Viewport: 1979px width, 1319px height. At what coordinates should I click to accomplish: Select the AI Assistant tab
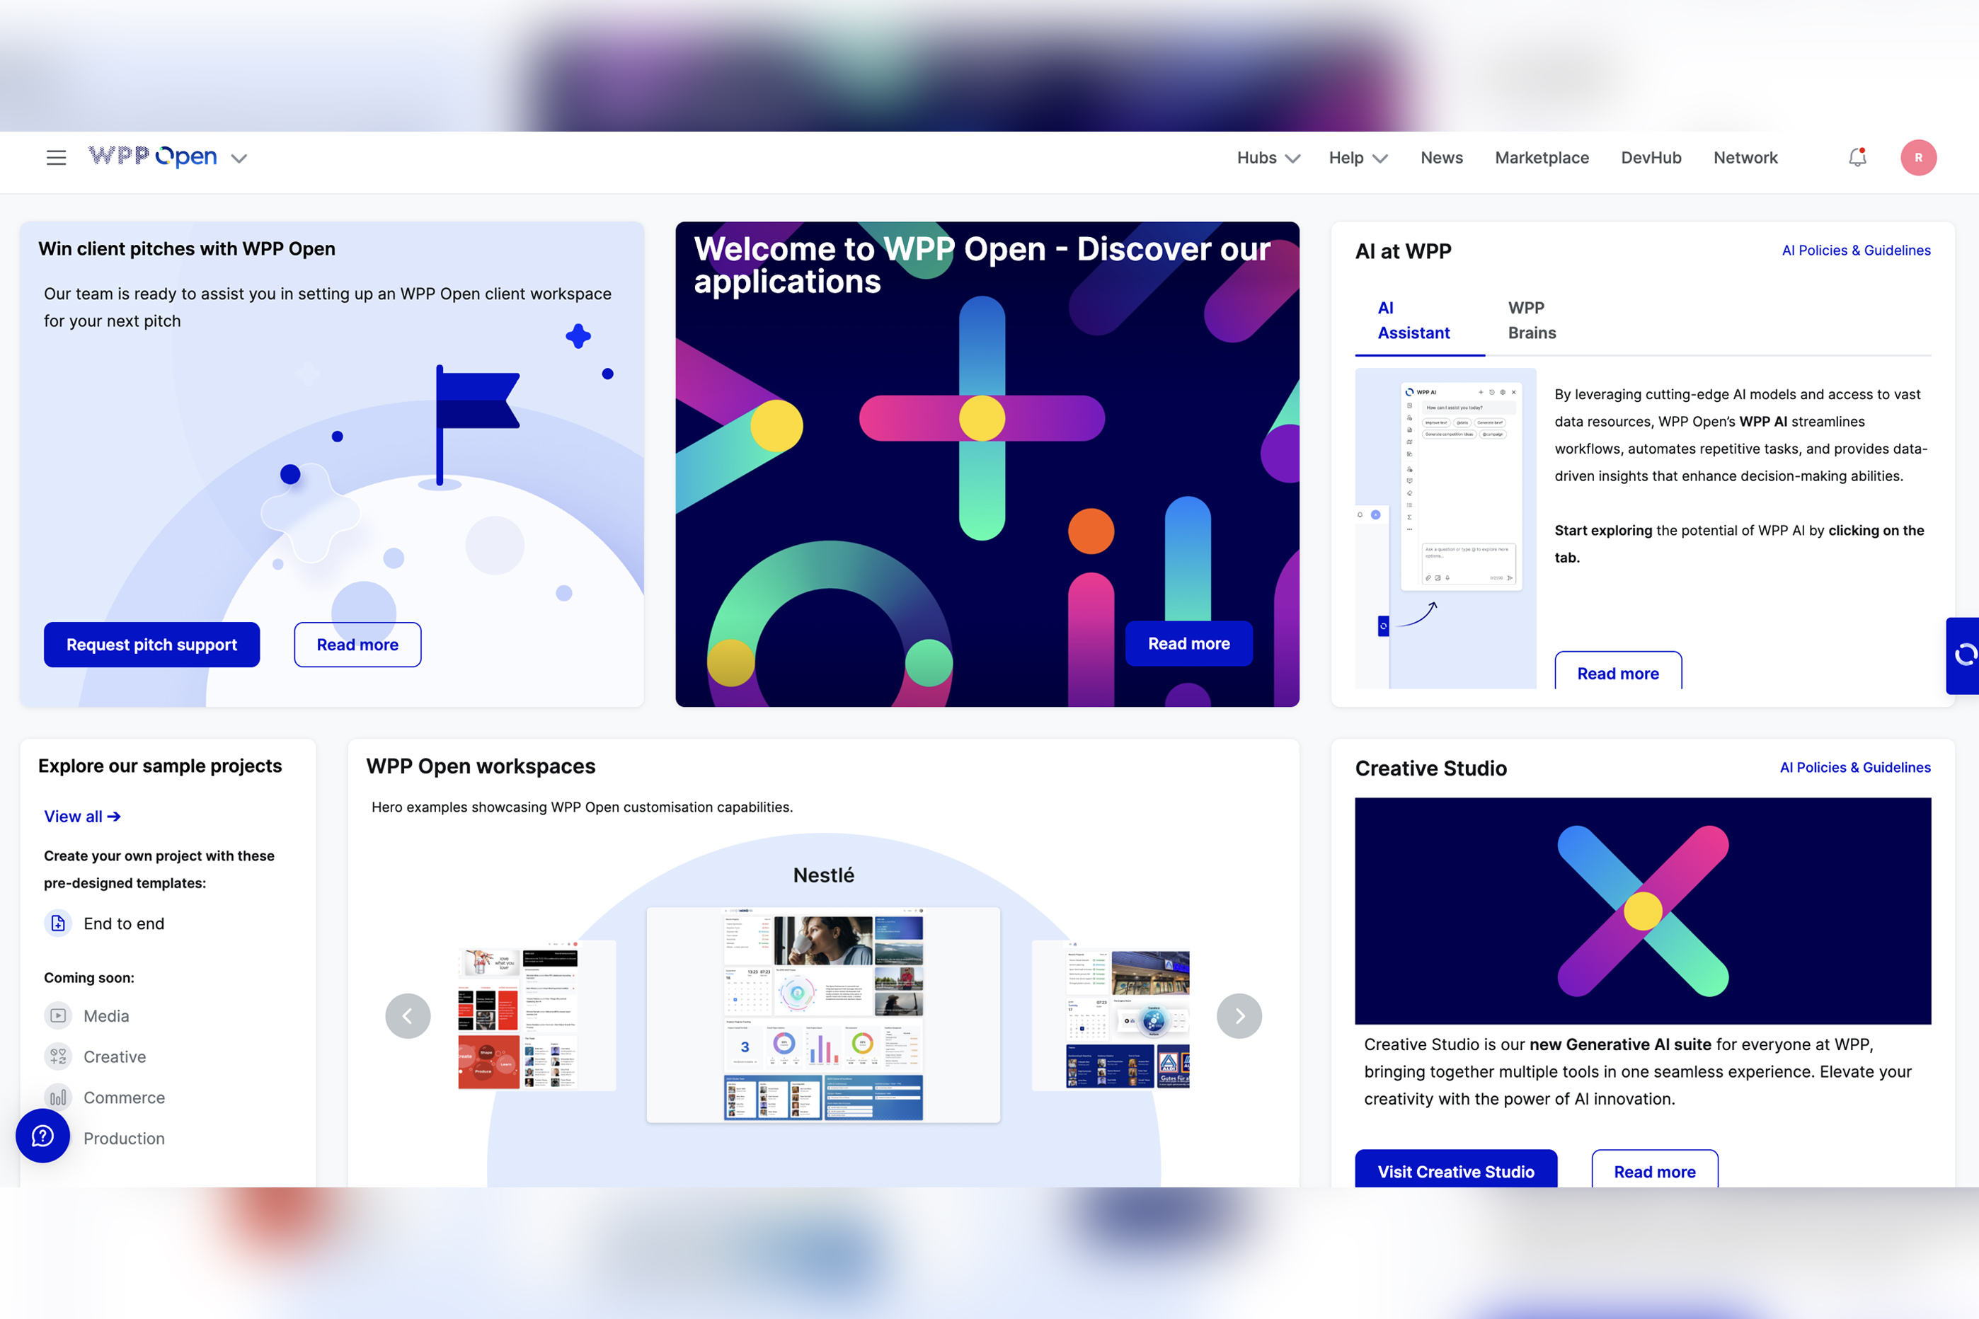click(1413, 321)
